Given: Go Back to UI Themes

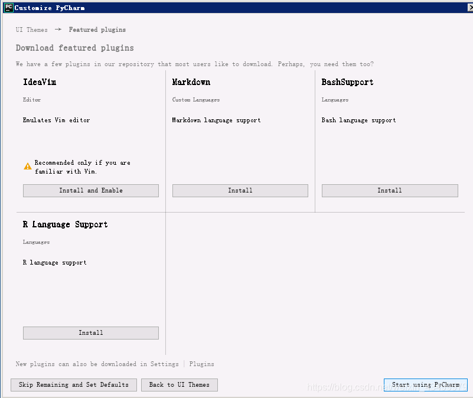Looking at the screenshot, I should coord(179,385).
